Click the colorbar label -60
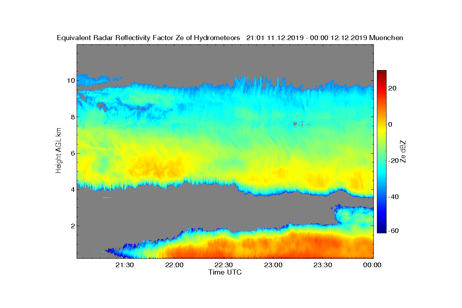The width and height of the screenshot is (462, 308). (x=393, y=231)
